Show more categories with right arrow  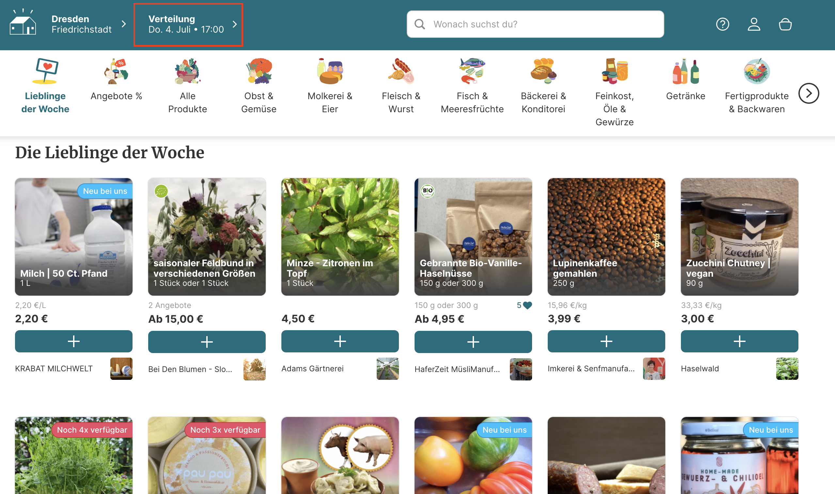point(809,93)
